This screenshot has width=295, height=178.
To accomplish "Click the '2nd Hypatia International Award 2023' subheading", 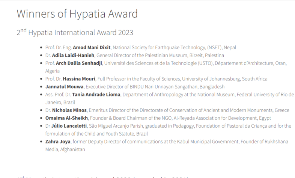I will (75, 32).
